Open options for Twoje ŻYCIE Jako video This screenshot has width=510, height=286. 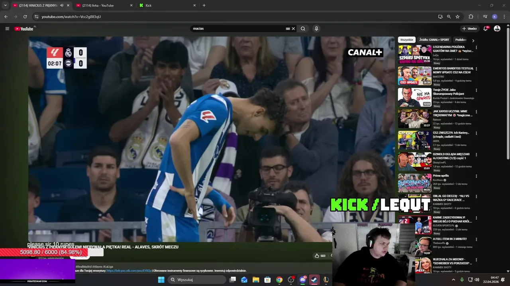click(476, 90)
